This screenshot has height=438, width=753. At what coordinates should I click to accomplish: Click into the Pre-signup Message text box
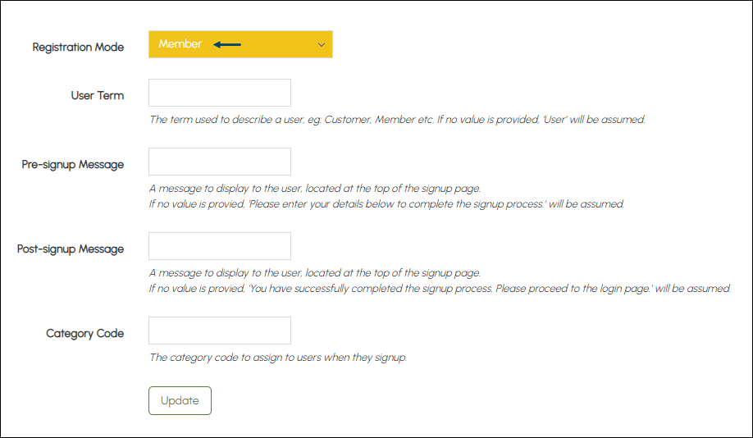coord(220,162)
